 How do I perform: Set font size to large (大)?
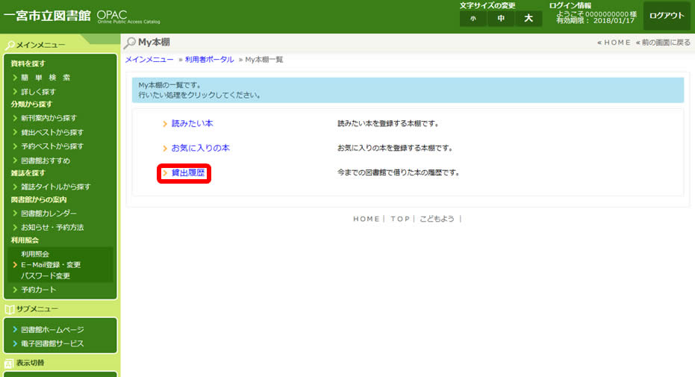click(529, 18)
